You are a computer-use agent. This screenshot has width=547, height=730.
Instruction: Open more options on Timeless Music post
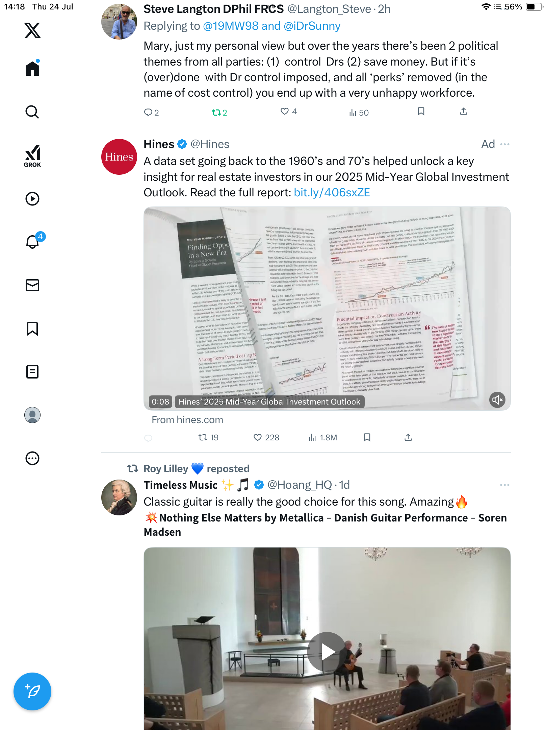(x=505, y=485)
